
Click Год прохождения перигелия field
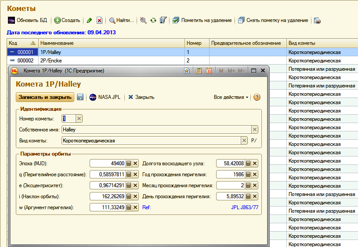click(231, 174)
